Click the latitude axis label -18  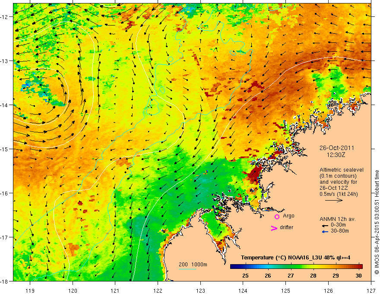pyautogui.click(x=5, y=281)
